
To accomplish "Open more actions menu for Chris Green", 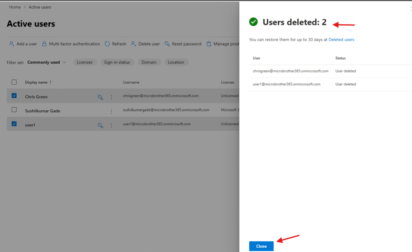I will (111, 97).
